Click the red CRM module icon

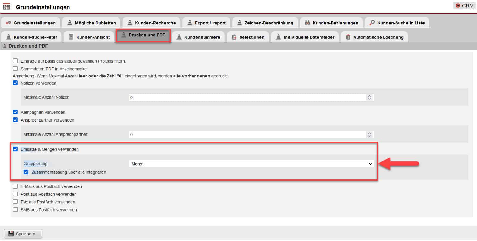(458, 6)
